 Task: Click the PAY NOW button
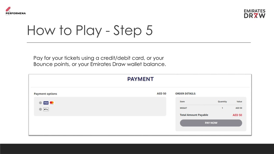(x=211, y=123)
